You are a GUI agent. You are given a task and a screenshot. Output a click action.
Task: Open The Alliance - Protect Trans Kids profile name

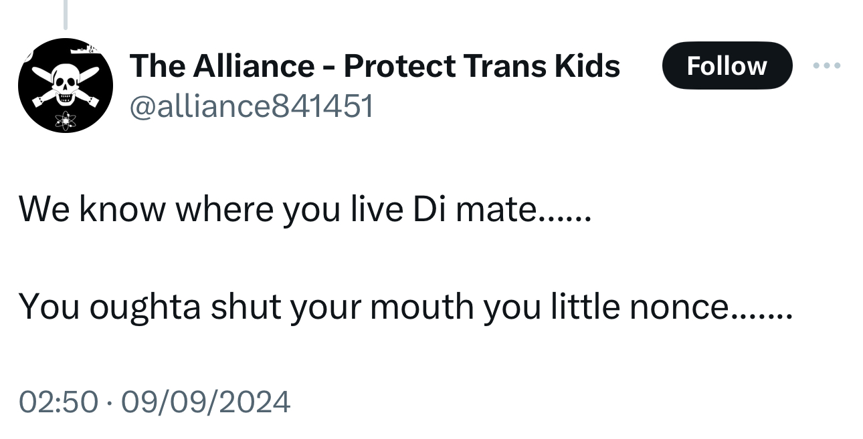375,66
